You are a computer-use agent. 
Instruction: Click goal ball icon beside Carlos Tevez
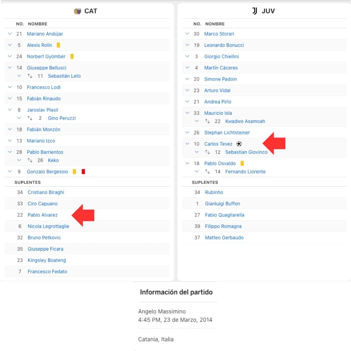coord(239,144)
